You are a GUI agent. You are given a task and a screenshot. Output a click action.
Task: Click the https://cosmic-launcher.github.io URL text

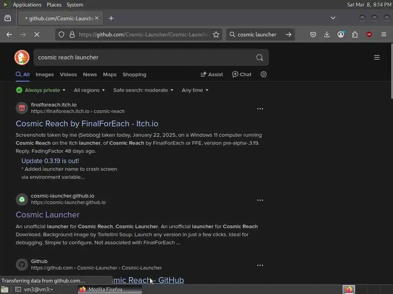68,202
